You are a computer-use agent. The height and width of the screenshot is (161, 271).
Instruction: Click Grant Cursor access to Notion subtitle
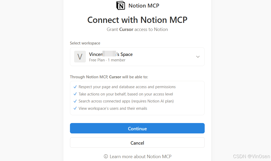[137, 29]
